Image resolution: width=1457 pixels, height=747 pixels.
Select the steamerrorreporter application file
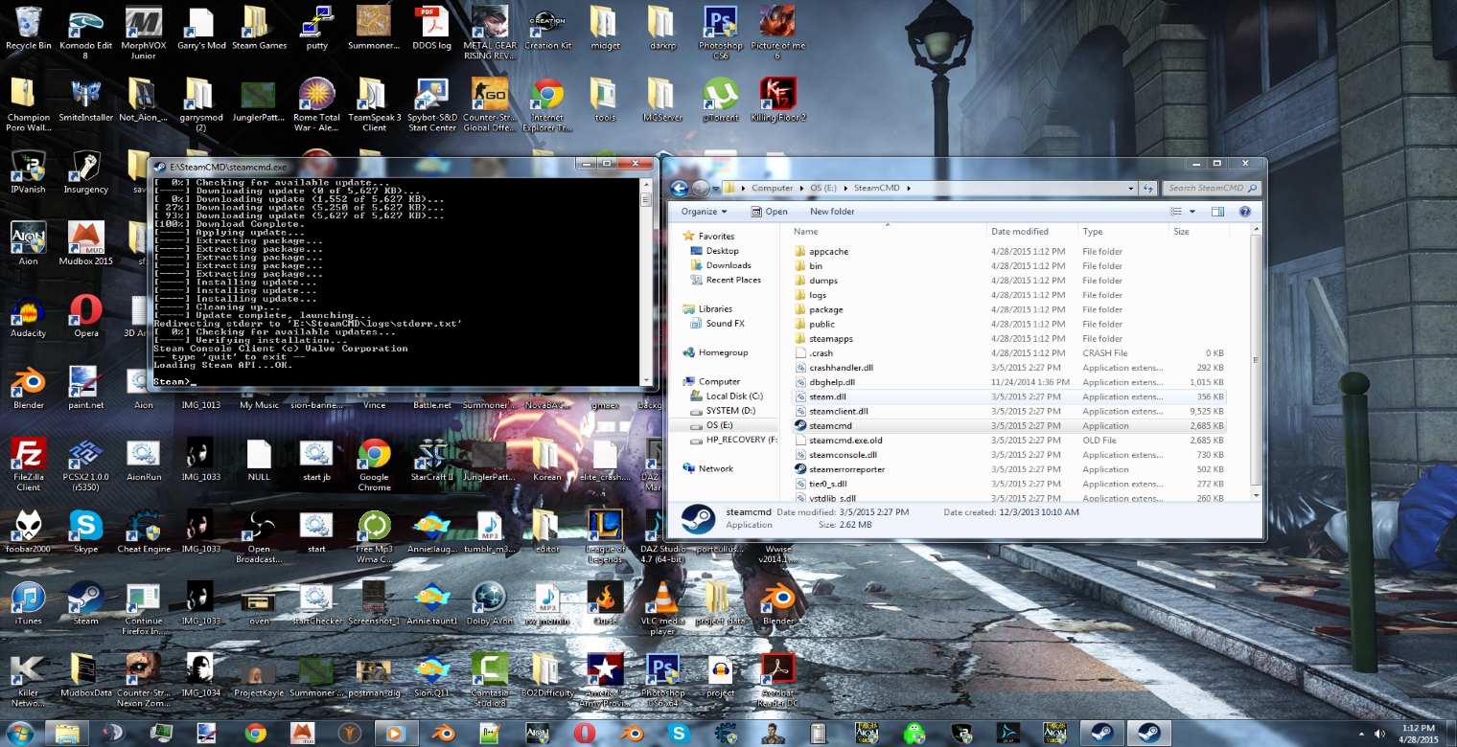[x=846, y=469]
